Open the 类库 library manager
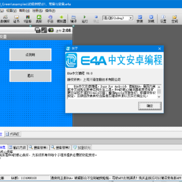 (x=39, y=19)
